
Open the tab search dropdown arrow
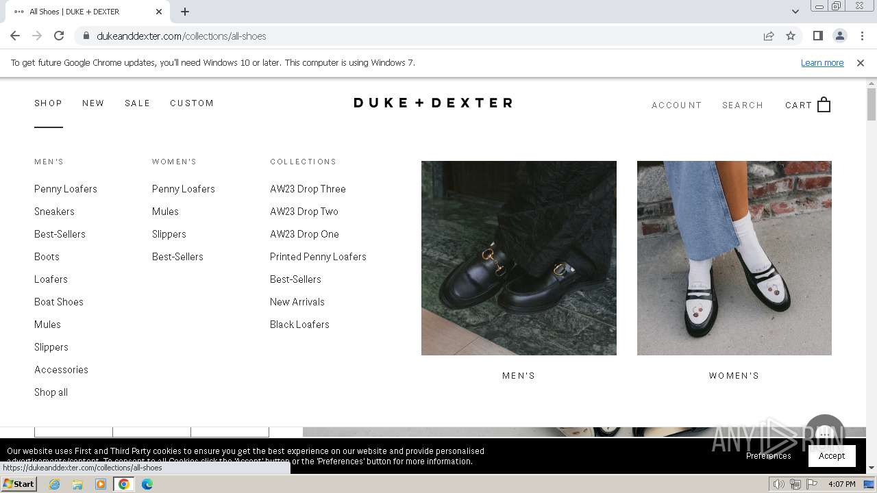coord(795,11)
